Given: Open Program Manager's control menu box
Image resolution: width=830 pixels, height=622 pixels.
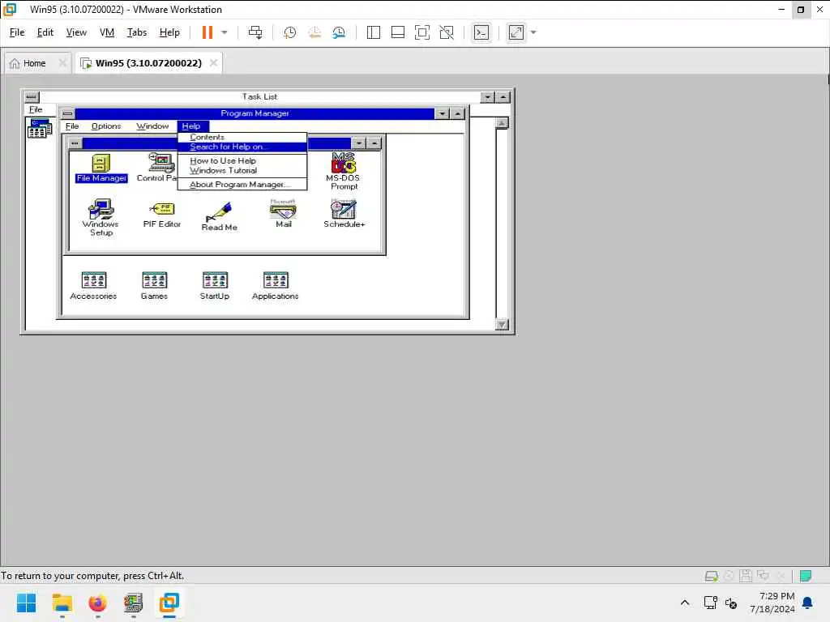Looking at the screenshot, I should tap(68, 113).
